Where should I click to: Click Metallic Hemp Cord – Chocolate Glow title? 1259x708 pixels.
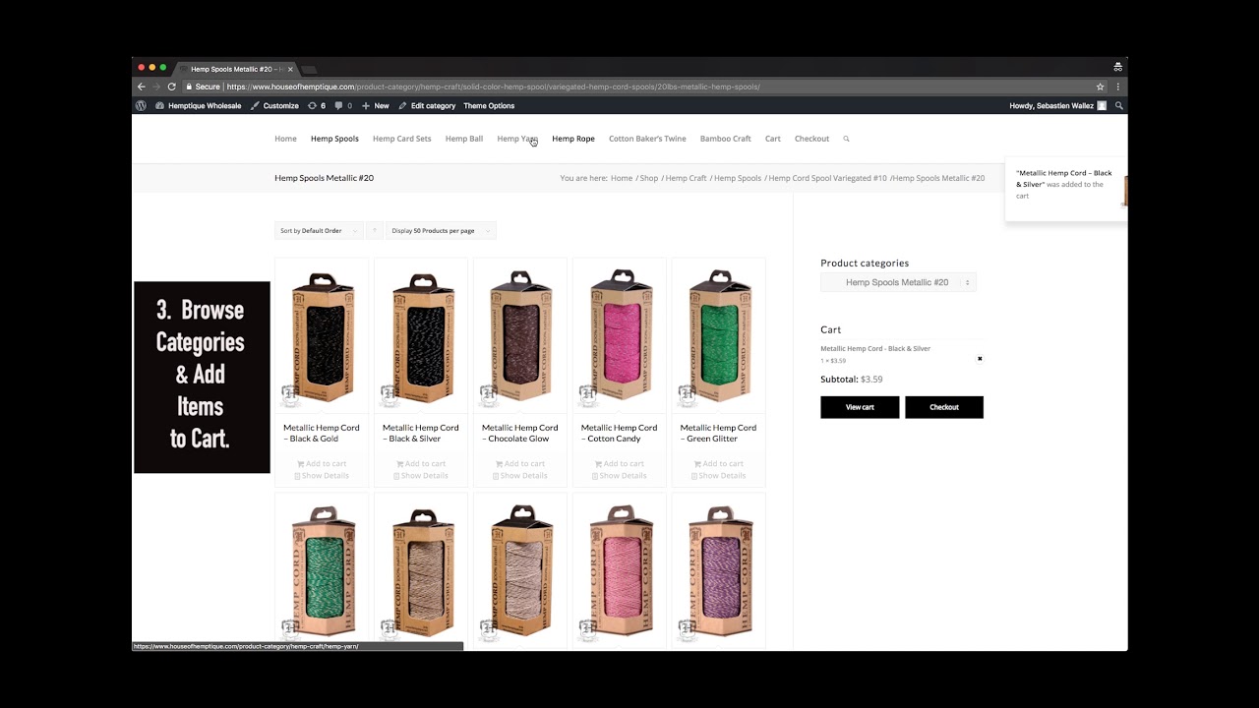(x=520, y=433)
